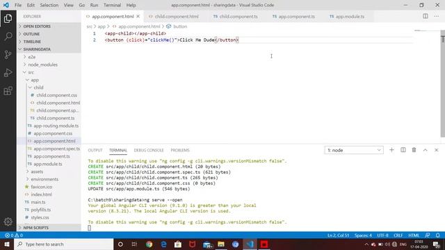Open the Search view in activity bar
The image size is (445, 250).
pyautogui.click(x=8, y=36)
